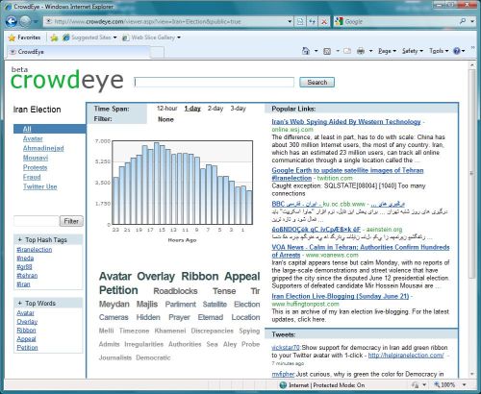Open the Help question mark icon

[457, 51]
